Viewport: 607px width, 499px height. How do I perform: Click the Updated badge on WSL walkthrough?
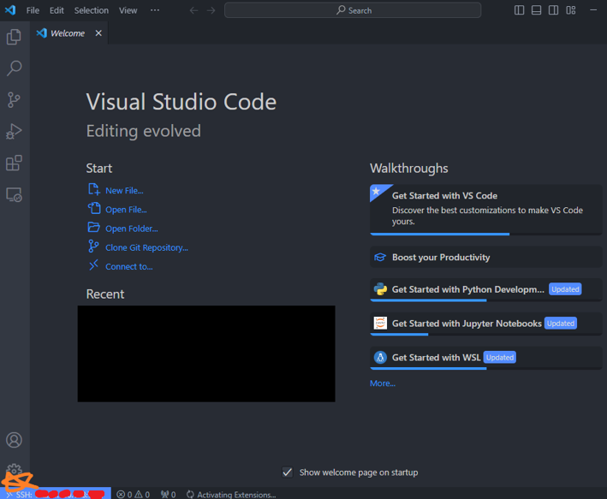point(500,357)
